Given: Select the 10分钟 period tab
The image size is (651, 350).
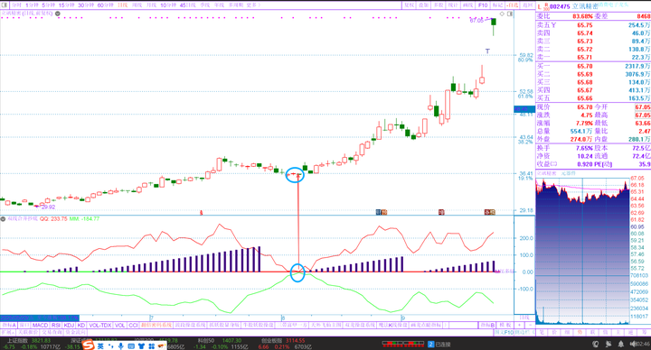Looking at the screenshot, I should 168,5.
